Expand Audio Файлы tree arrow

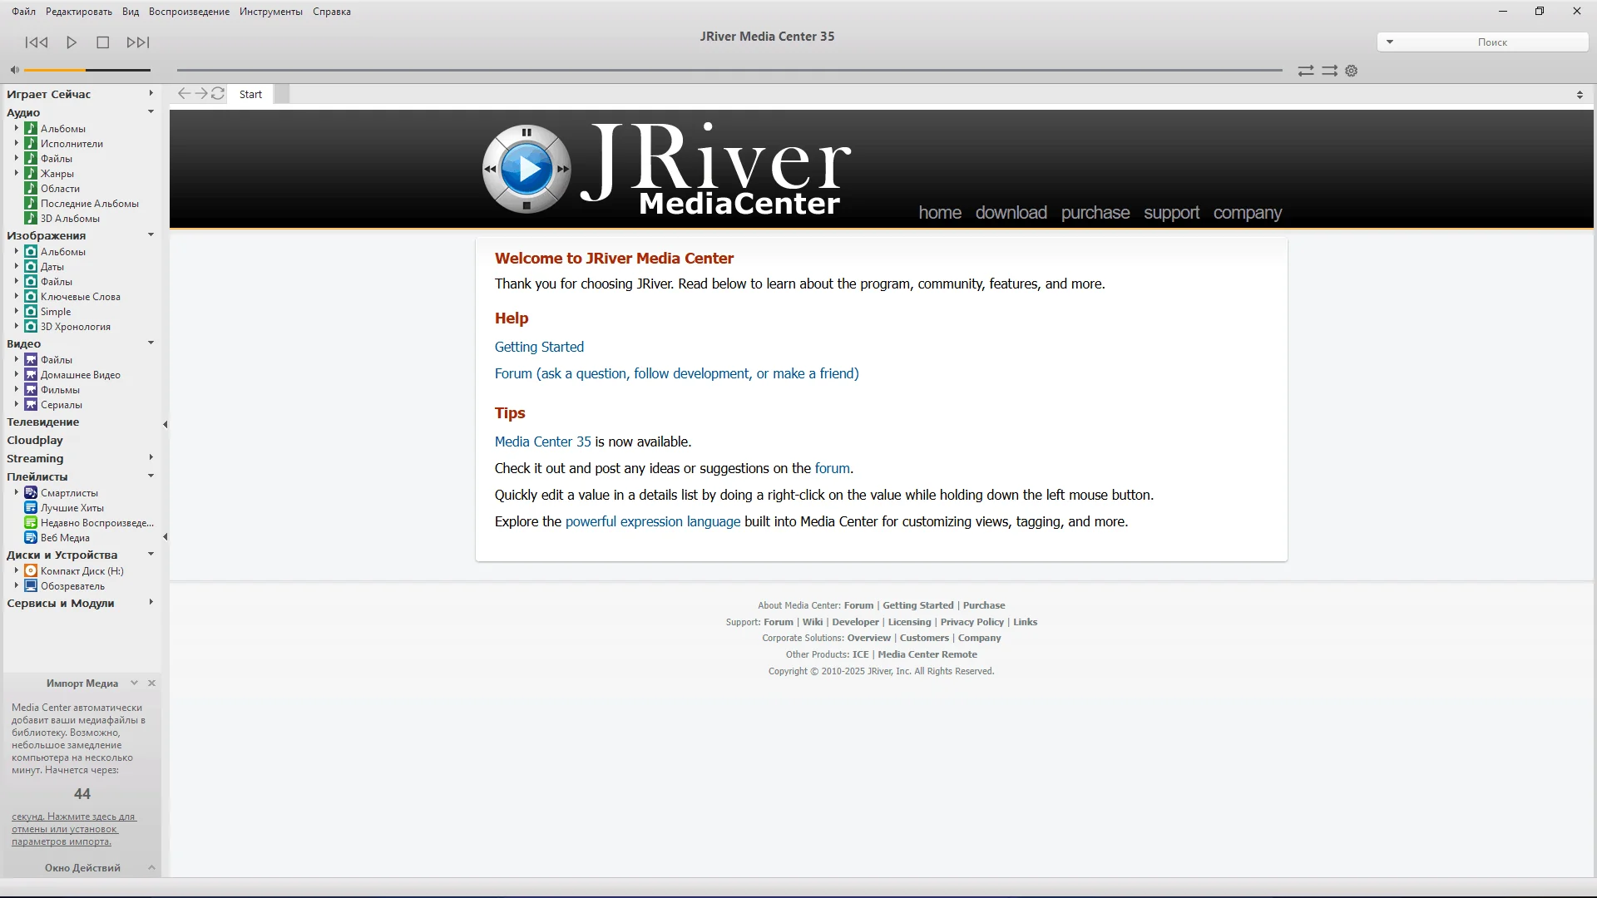click(16, 158)
